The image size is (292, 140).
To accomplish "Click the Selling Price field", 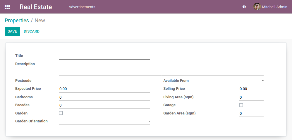I will click(x=251, y=89).
